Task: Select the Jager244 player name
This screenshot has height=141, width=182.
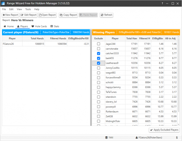Action: [x=111, y=44]
